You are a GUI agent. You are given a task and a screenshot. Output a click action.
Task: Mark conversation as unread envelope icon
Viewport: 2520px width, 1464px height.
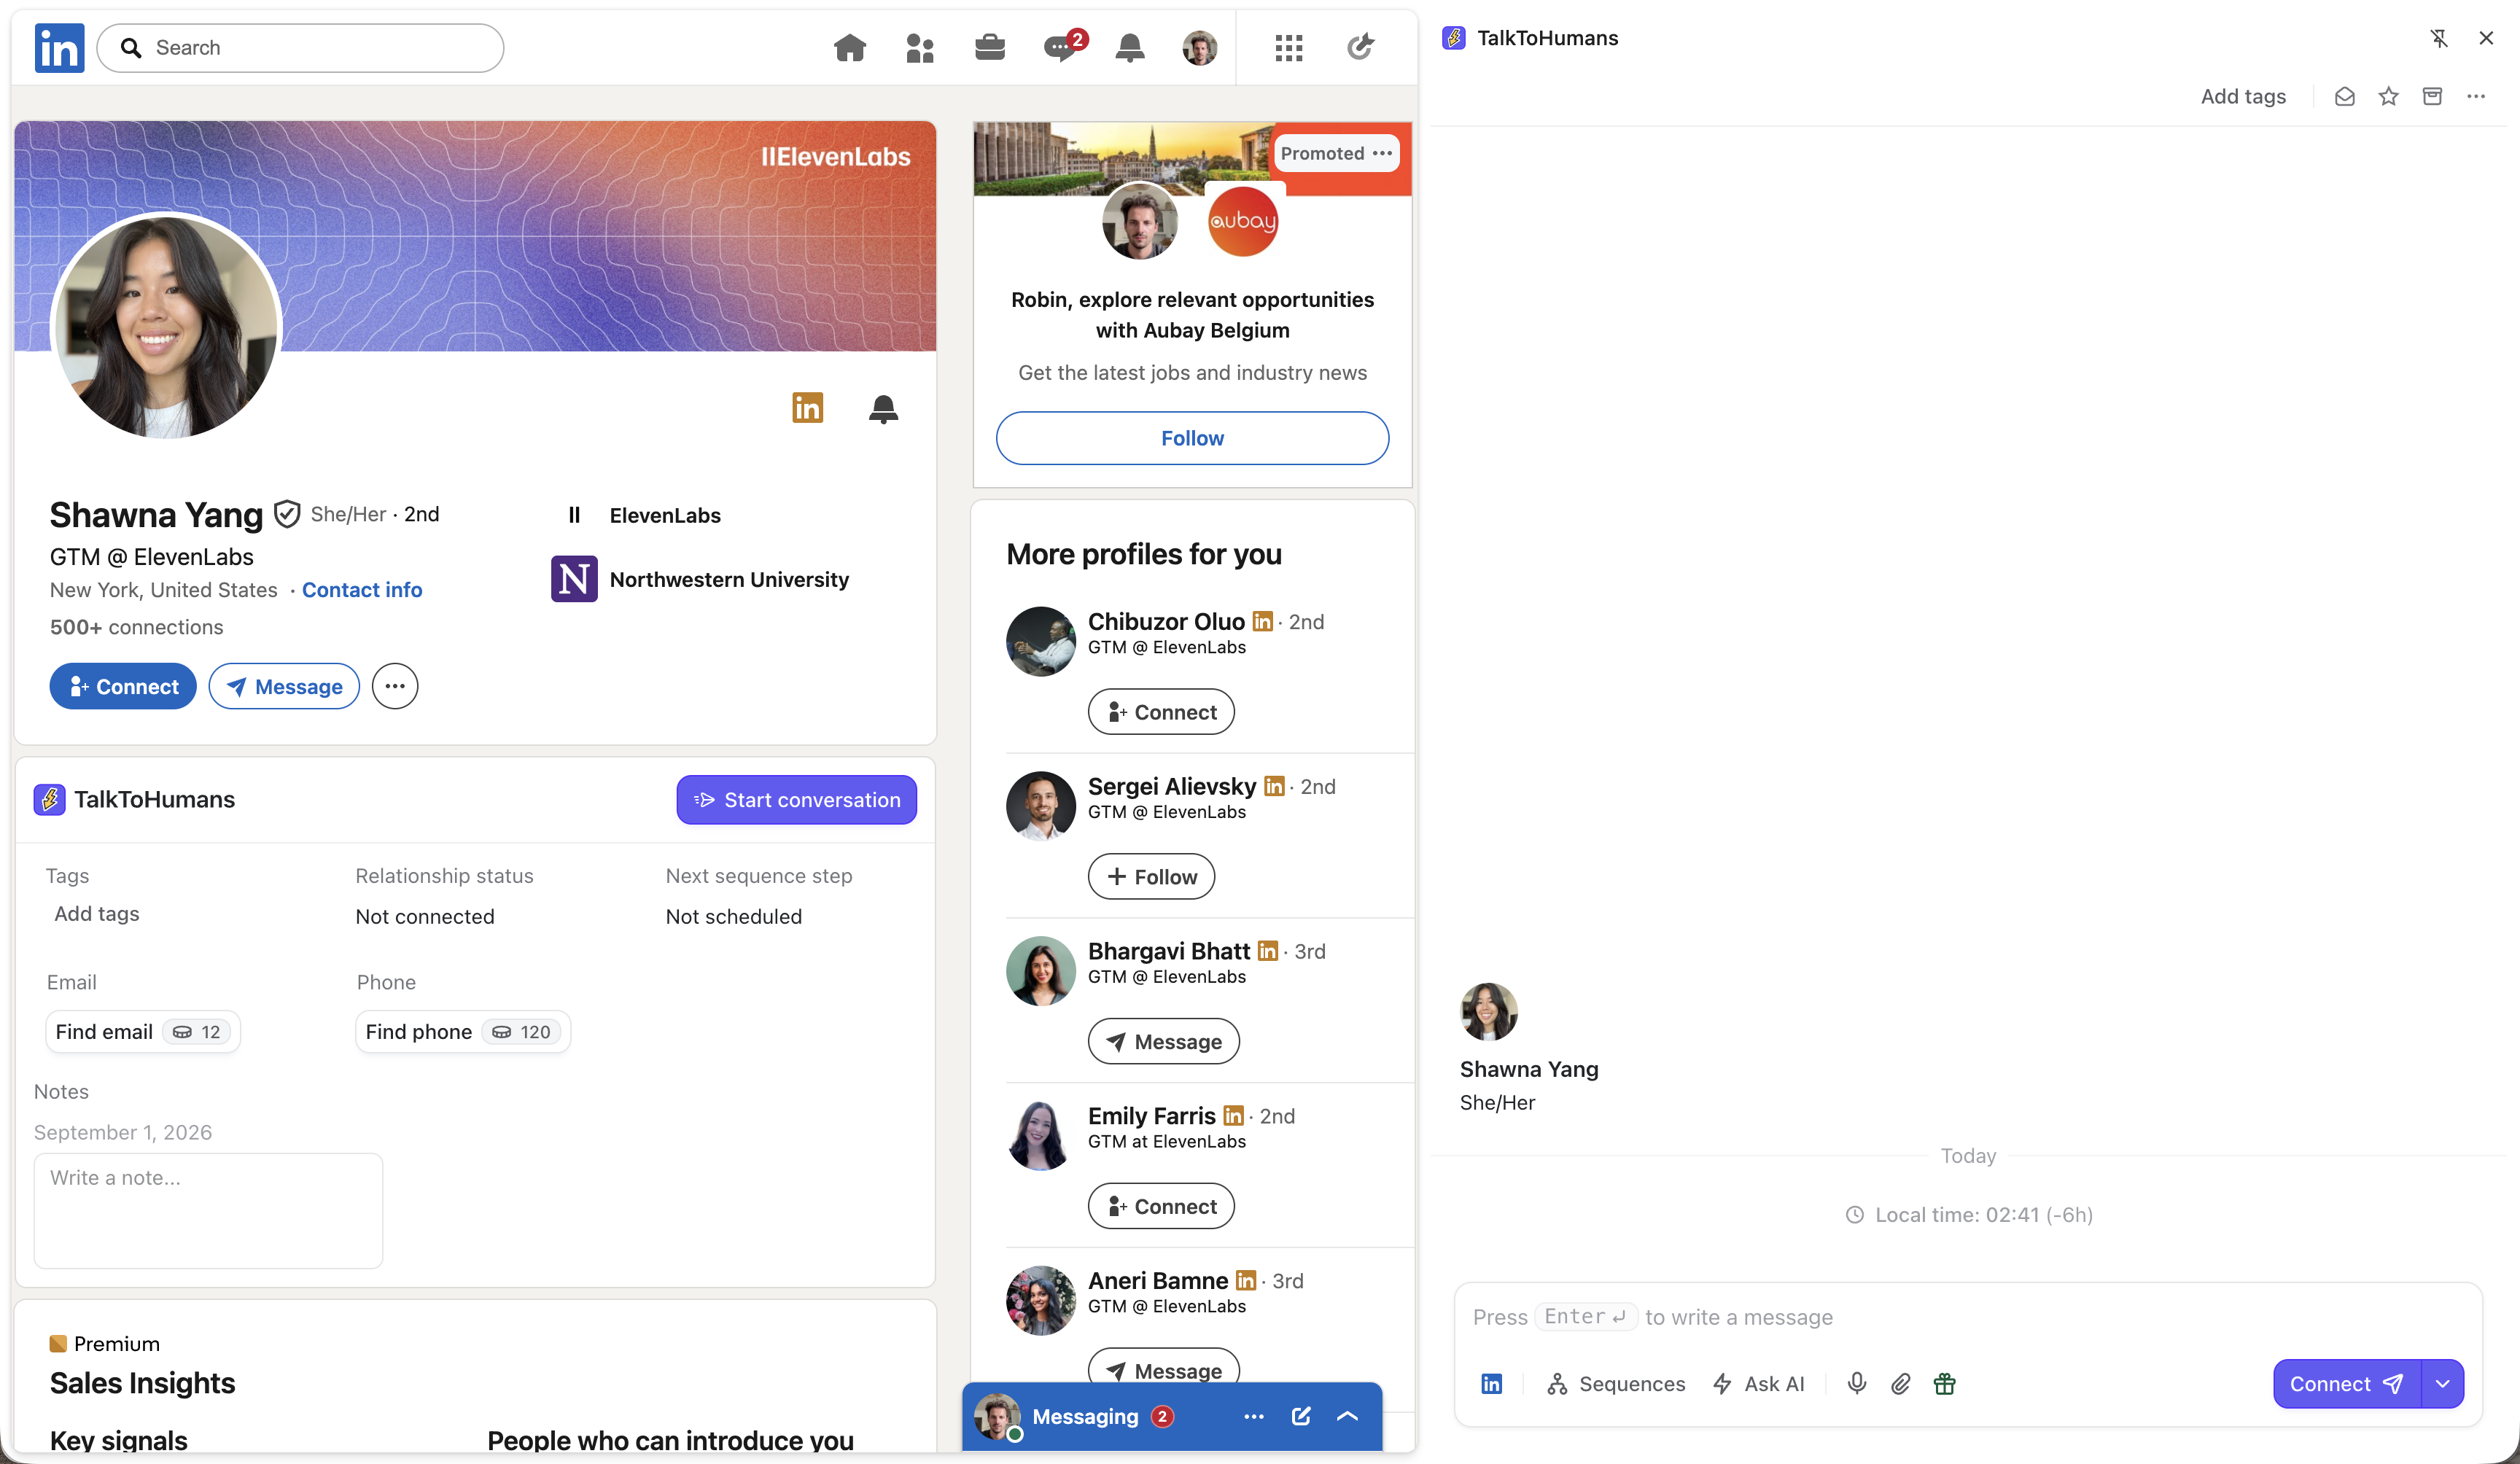pos(2344,96)
